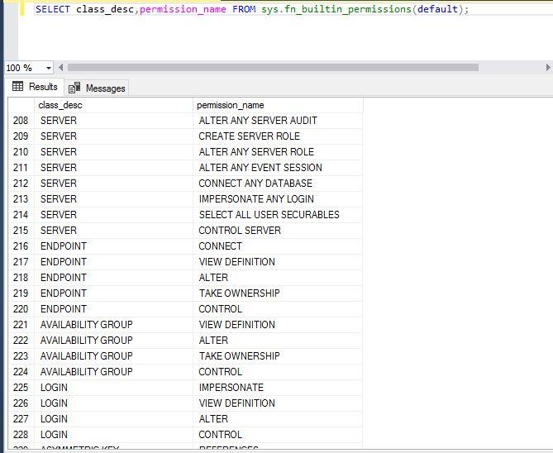Select ALTER in row 218
Screen dimensions: 553x453
278,278
